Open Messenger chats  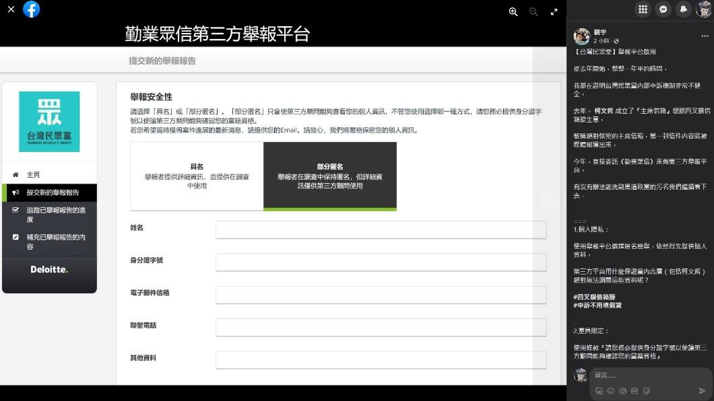point(663,9)
